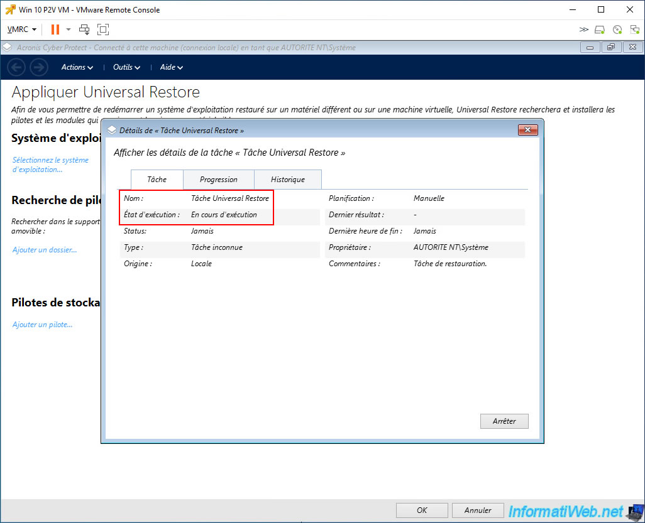The width and height of the screenshot is (645, 523).
Task: Open the VMRC dropdown menu
Action: (x=22, y=30)
